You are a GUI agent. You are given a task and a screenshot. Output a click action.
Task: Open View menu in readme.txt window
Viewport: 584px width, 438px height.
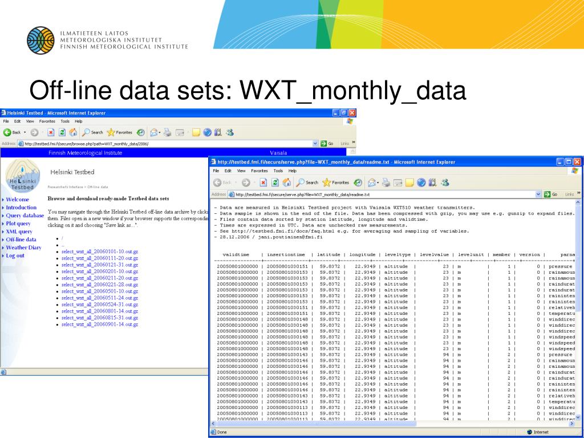241,171
